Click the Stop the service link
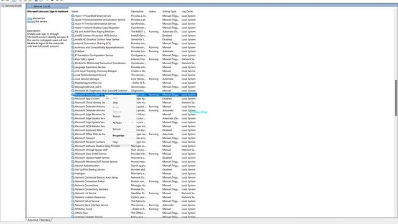This screenshot has width=398, height=224. [30, 18]
